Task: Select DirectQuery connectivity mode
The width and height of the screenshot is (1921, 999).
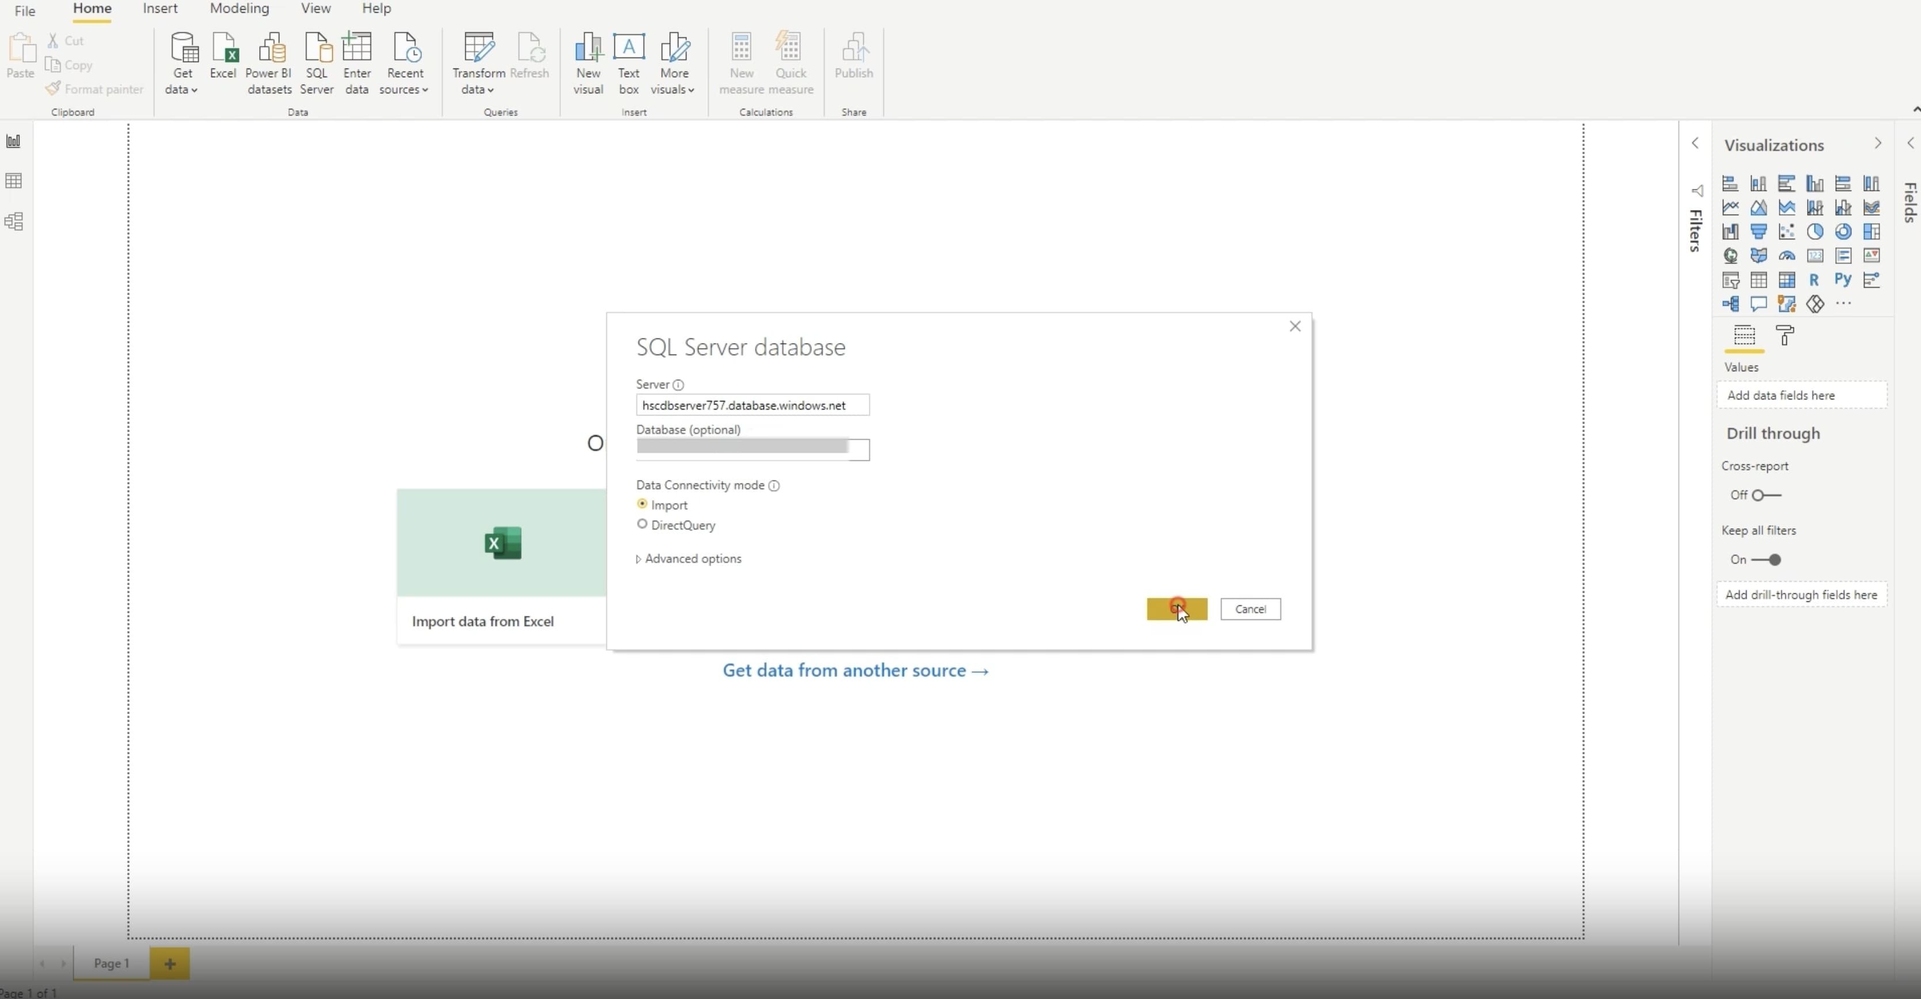Action: coord(642,524)
